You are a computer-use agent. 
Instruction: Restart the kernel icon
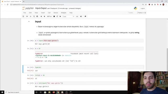click(57, 16)
